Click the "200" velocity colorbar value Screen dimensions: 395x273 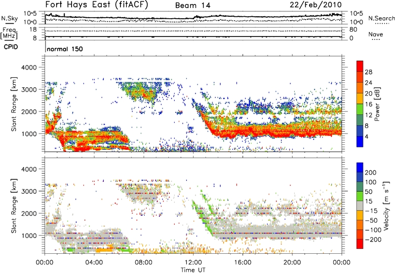(371, 172)
